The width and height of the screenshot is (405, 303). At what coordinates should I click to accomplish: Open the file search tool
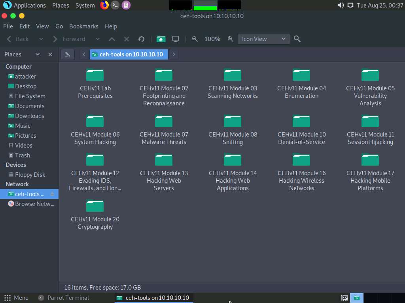pyautogui.click(x=297, y=39)
